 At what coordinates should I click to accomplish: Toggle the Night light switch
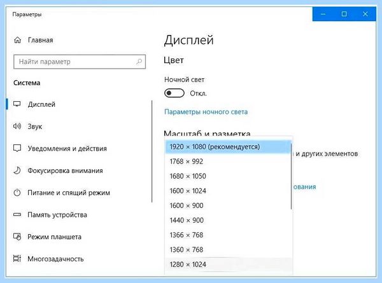pos(174,93)
